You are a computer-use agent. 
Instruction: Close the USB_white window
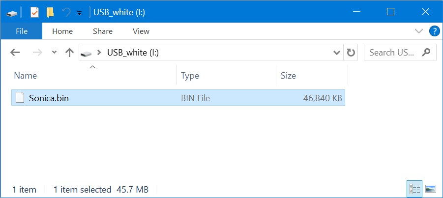(425, 12)
